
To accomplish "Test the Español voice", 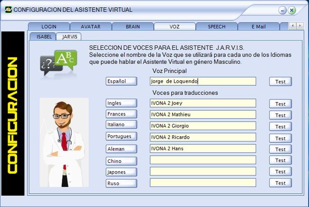I will (280, 82).
